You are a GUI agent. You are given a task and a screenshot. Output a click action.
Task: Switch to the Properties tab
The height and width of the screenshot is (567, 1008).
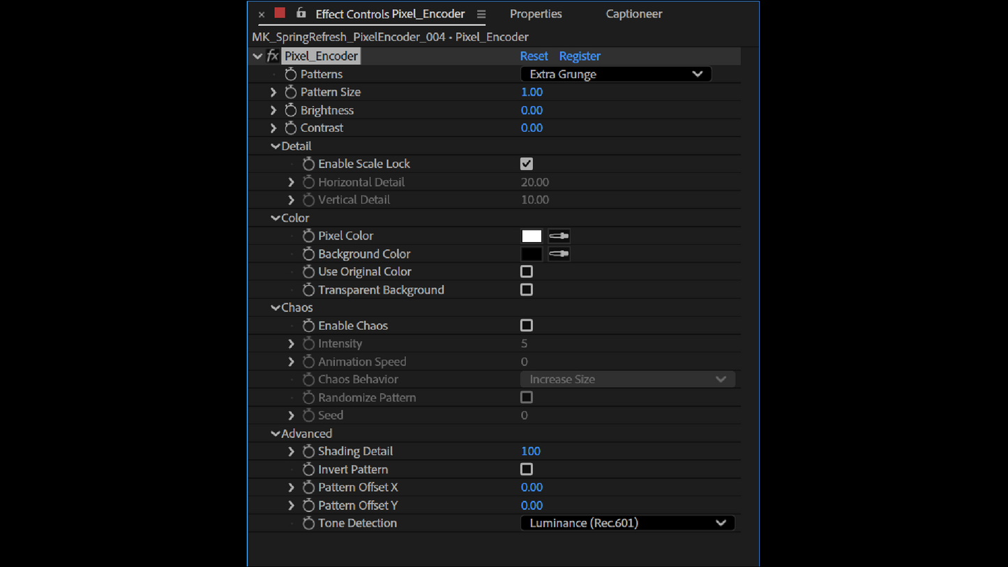[x=535, y=14]
